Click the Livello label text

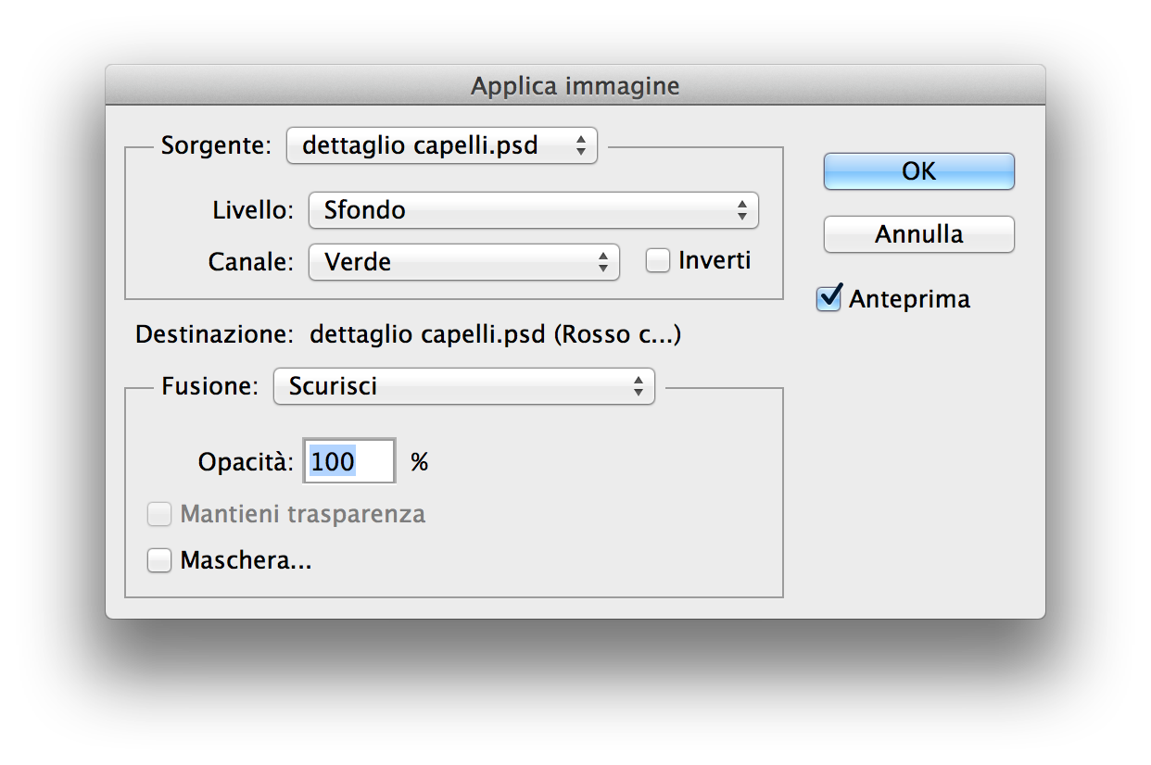tap(253, 210)
